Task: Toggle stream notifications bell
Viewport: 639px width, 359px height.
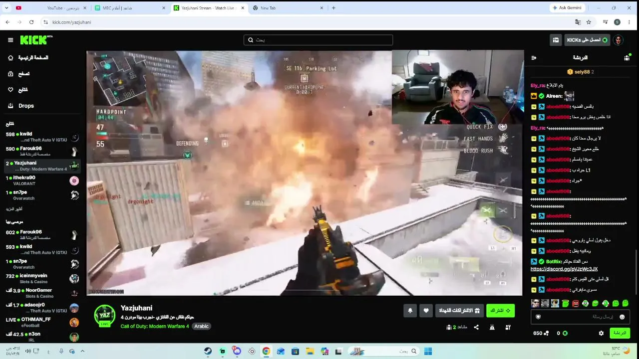Action: [410, 311]
